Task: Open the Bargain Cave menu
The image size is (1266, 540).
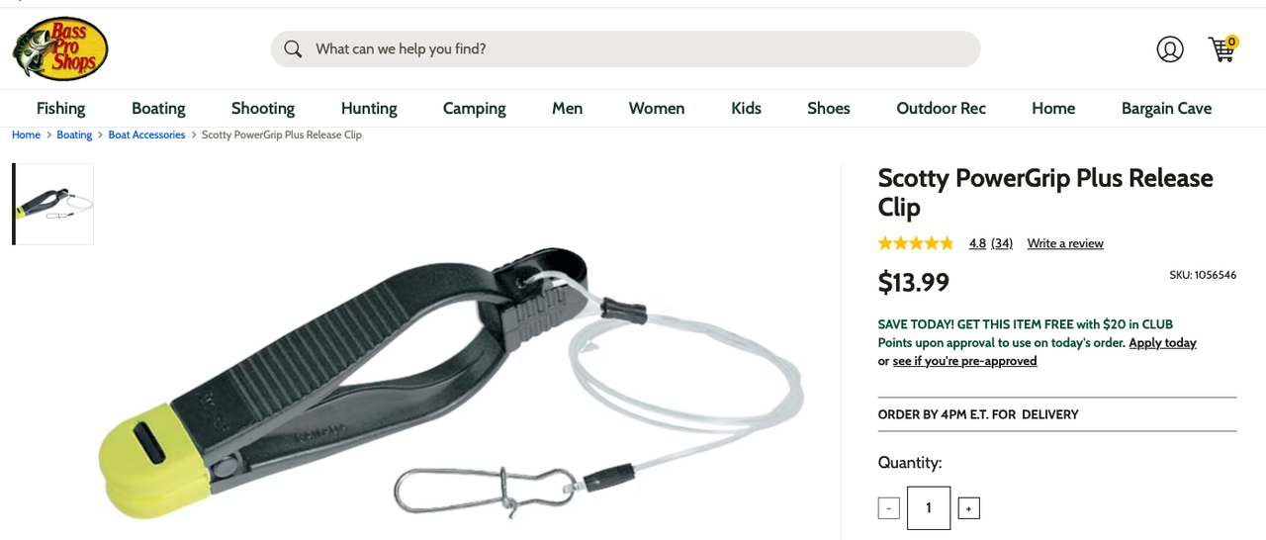Action: [x=1166, y=108]
